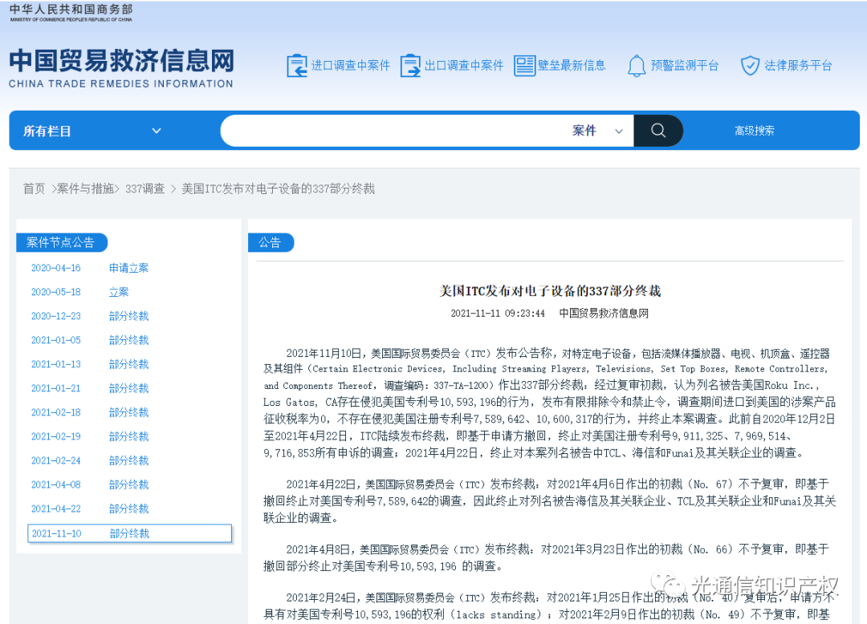
Task: Click source label 中国贸易救济信息网 under title
Action: (604, 314)
